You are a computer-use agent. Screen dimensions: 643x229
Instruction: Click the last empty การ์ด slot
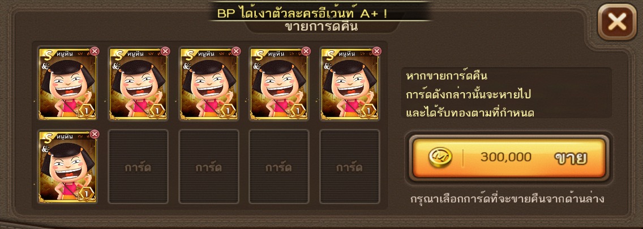point(350,167)
